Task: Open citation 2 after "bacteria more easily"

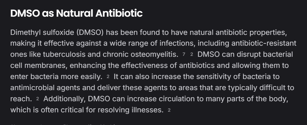Action: (108, 77)
